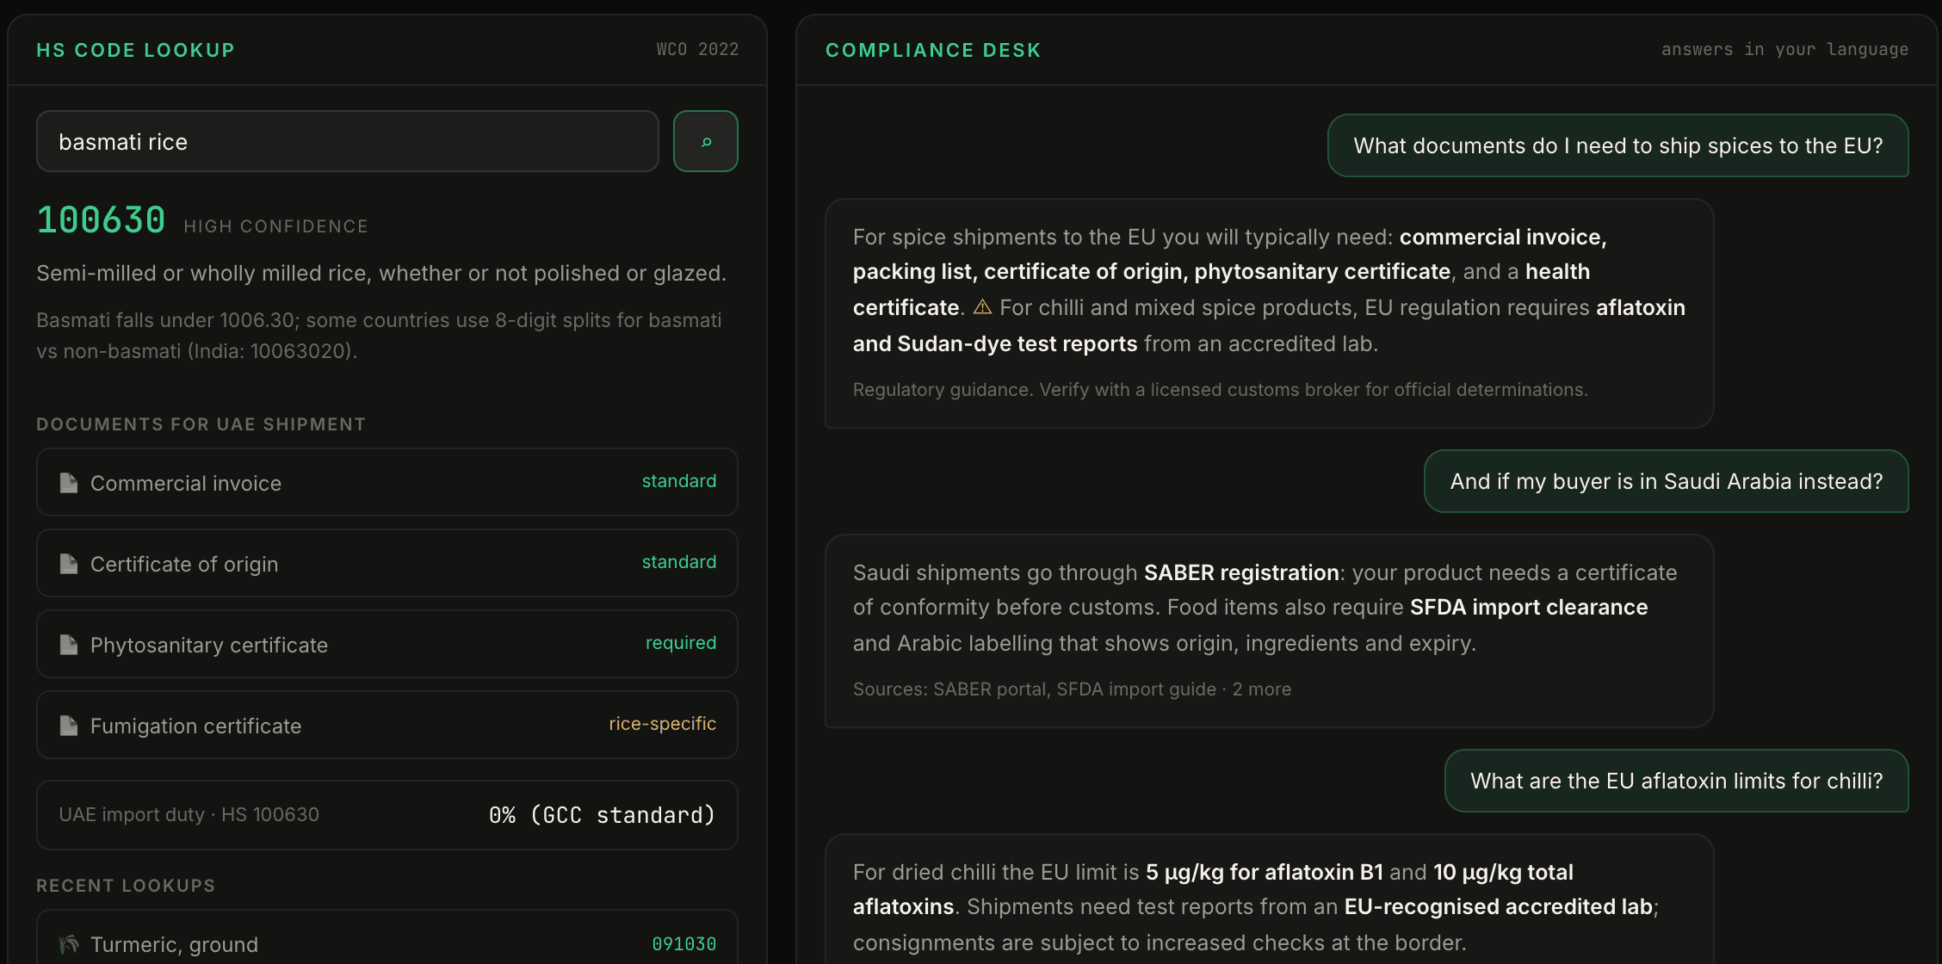The height and width of the screenshot is (964, 1942).
Task: Click the 'answers in your language' text
Action: coord(1784,49)
